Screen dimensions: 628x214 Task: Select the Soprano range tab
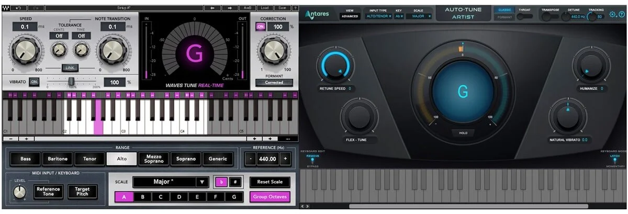pos(185,159)
